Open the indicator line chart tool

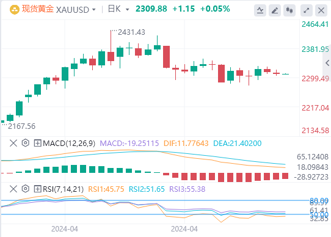click(260, 10)
